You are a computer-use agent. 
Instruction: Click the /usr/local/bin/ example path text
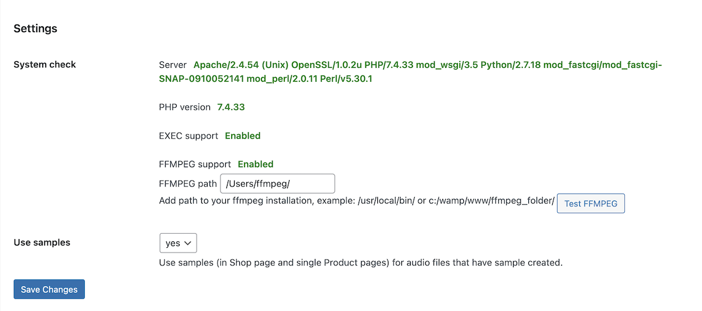(386, 201)
